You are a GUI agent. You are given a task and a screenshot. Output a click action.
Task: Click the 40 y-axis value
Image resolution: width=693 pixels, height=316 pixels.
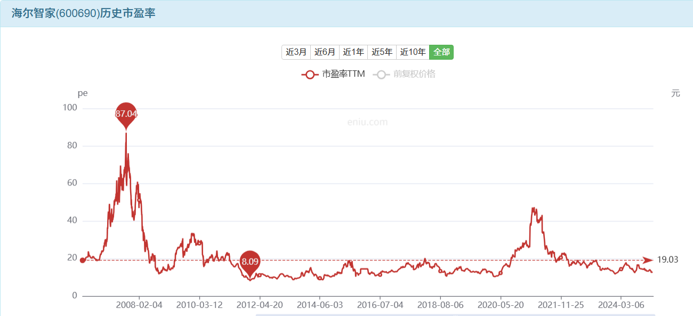72,221
